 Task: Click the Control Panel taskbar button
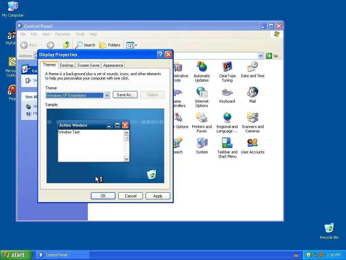63,255
